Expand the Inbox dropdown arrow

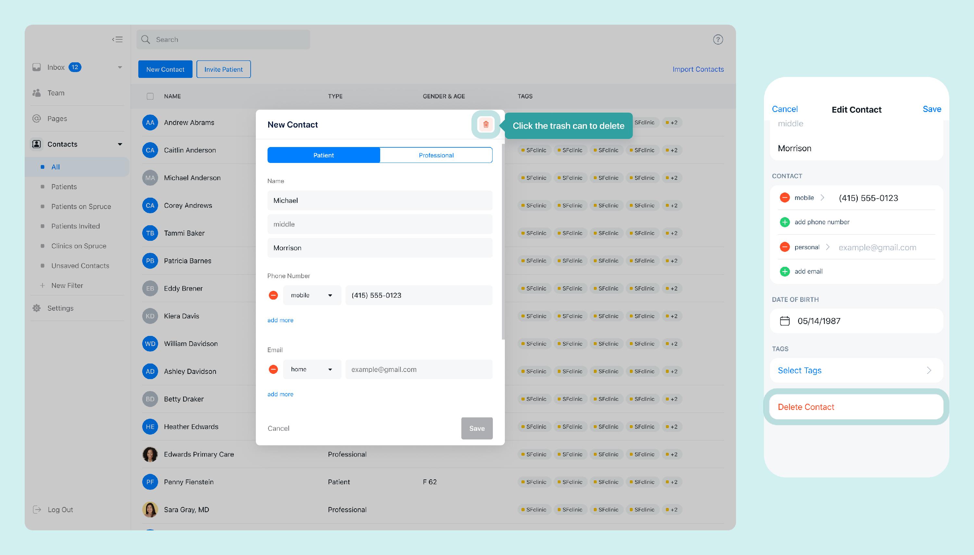point(120,67)
